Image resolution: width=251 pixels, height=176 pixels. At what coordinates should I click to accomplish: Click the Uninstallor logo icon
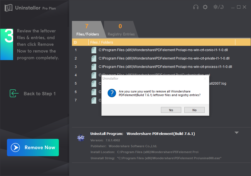(8, 8)
